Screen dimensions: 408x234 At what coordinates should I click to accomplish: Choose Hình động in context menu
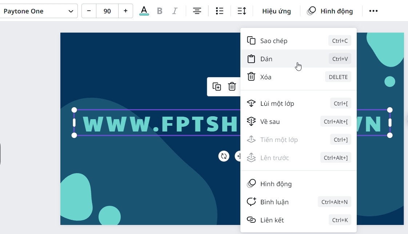click(x=299, y=184)
